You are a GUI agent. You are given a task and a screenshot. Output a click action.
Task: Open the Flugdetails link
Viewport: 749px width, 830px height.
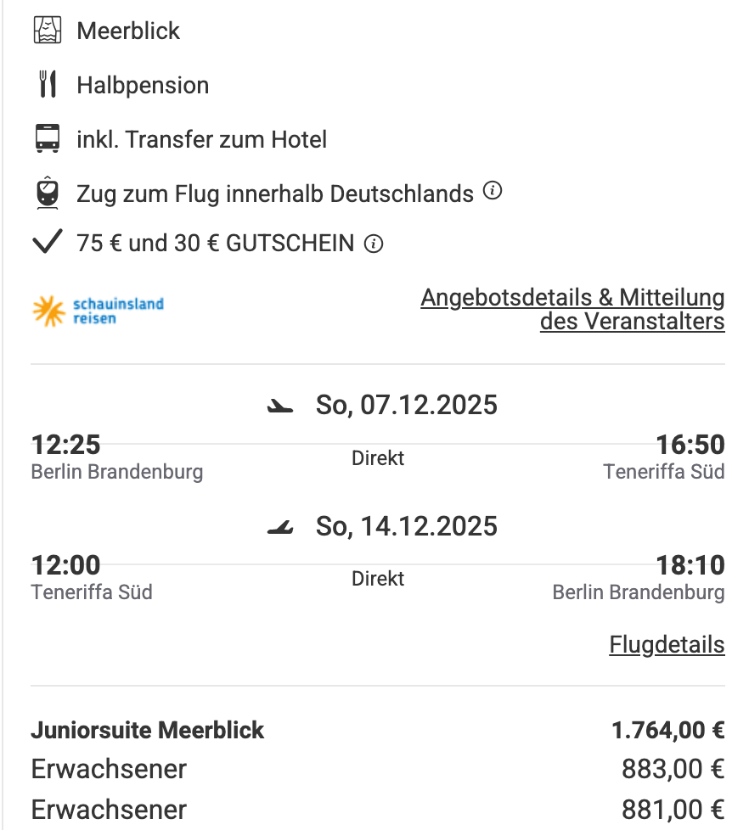pos(667,645)
